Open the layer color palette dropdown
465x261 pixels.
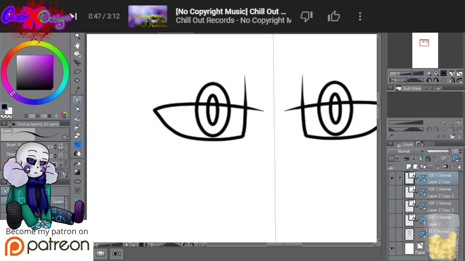393,159
